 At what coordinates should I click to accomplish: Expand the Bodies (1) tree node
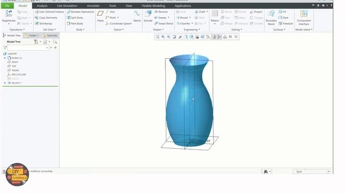[x=5, y=58]
